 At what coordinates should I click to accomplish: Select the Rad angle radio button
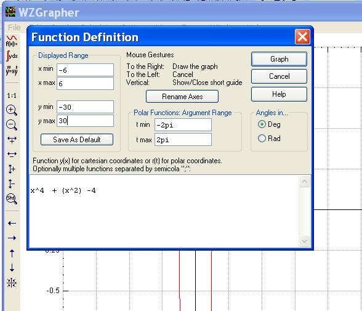(262, 139)
